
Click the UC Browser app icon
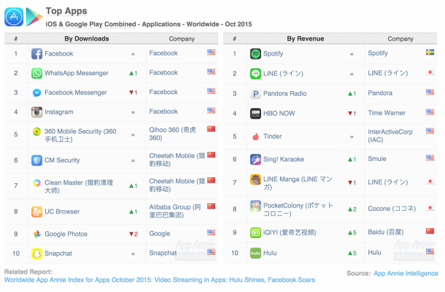(37, 212)
